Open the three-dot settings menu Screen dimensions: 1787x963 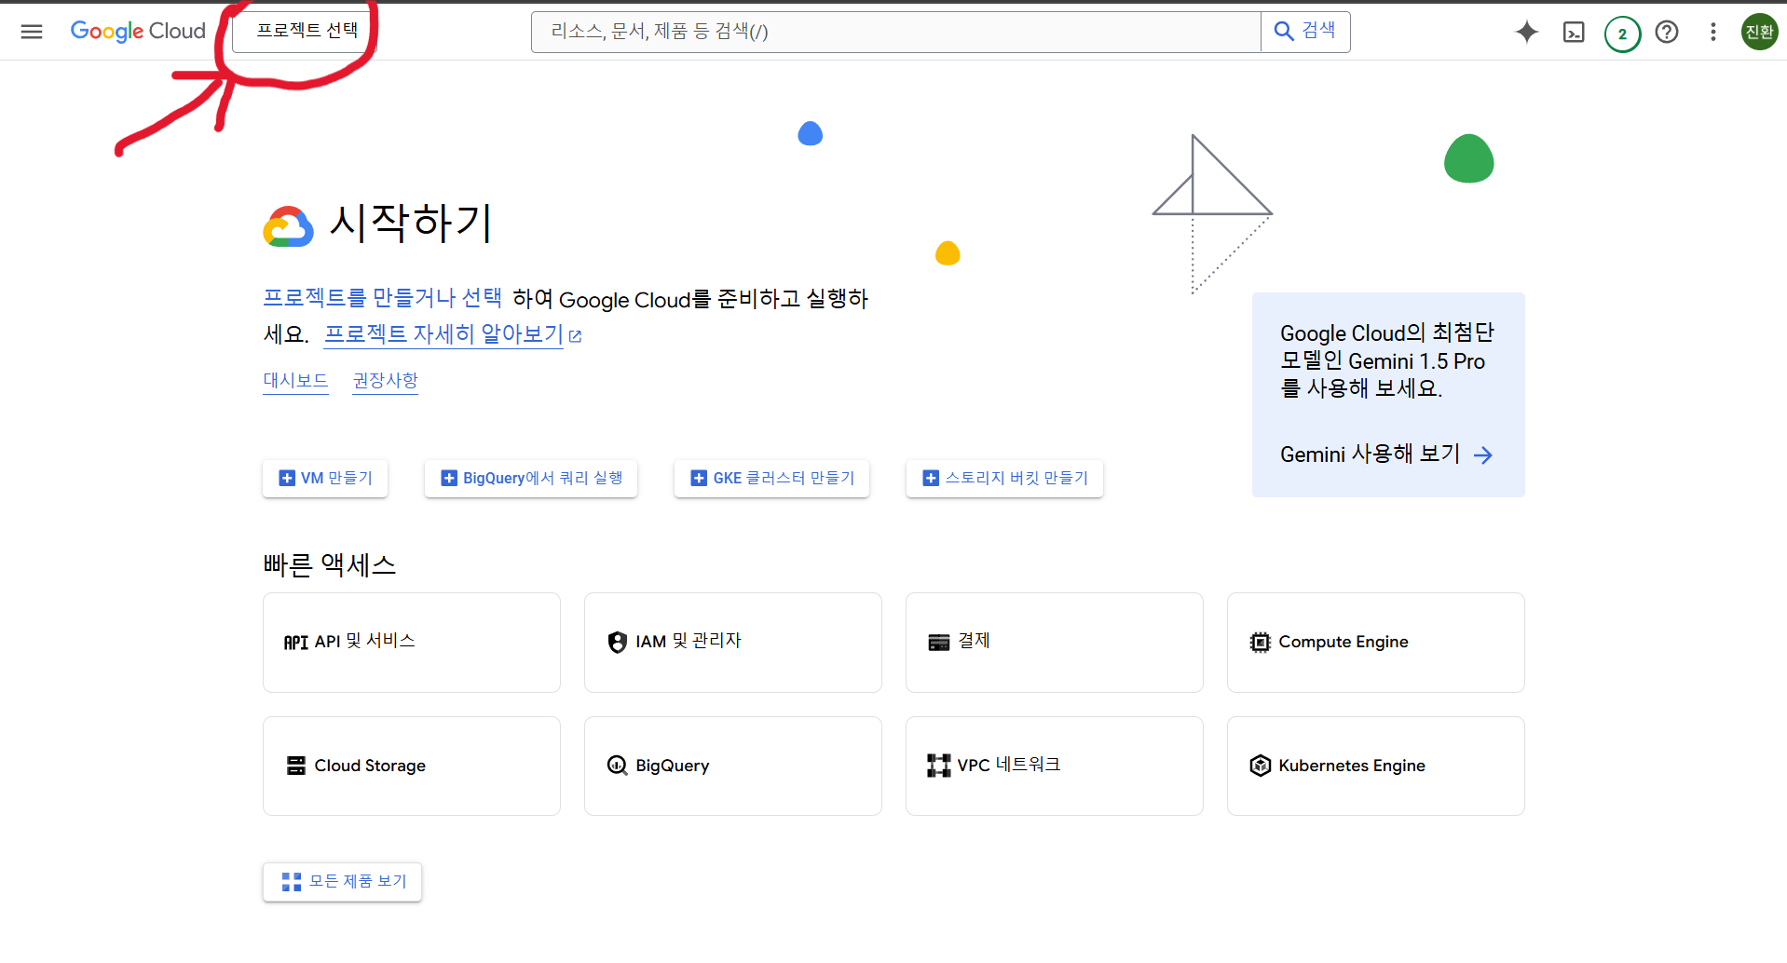1712,32
